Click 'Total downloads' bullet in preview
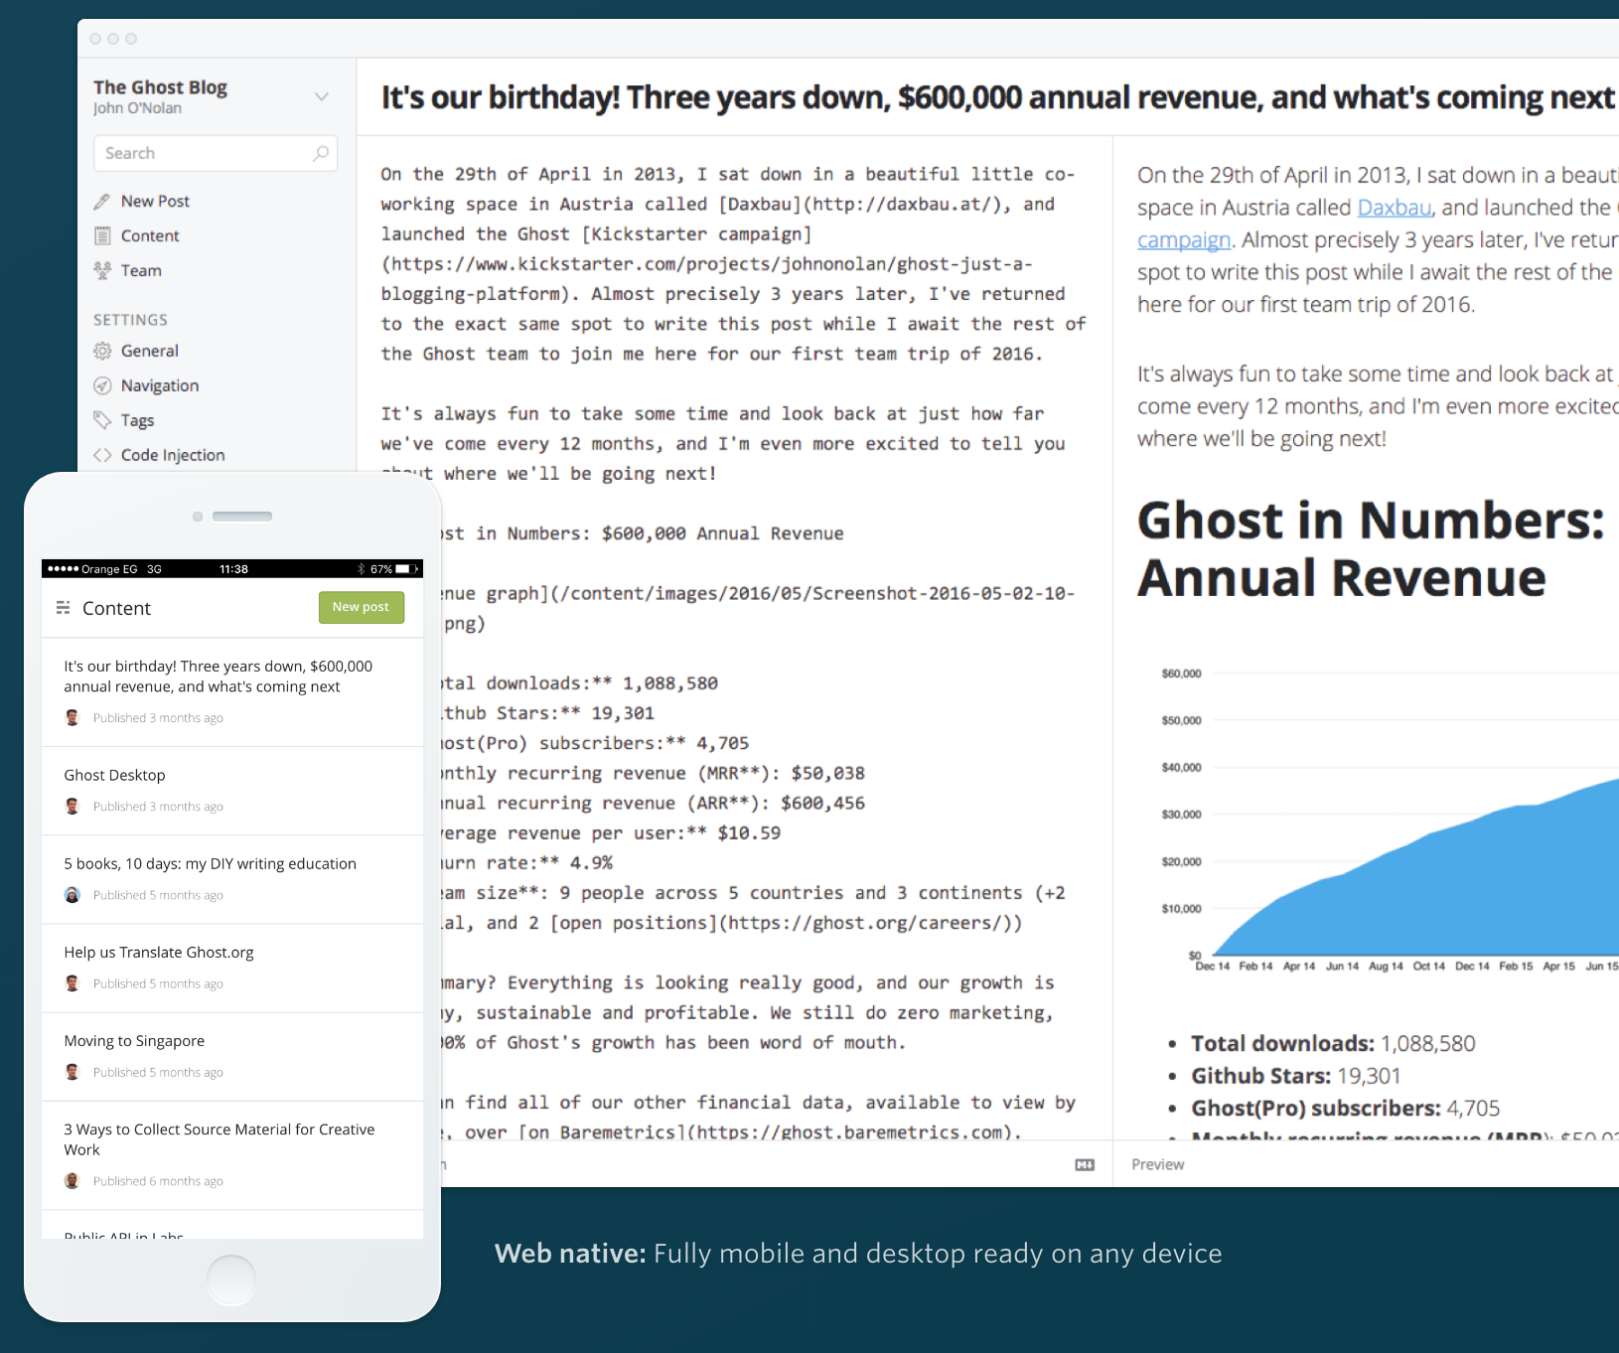Screen dimensions: 1619x1353 tap(1333, 1043)
